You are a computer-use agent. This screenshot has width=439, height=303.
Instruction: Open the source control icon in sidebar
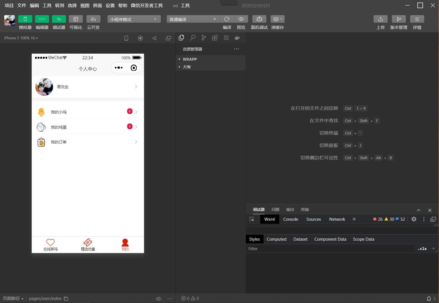tap(204, 38)
